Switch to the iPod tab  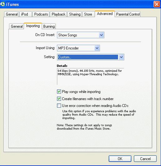[x=26, y=14]
